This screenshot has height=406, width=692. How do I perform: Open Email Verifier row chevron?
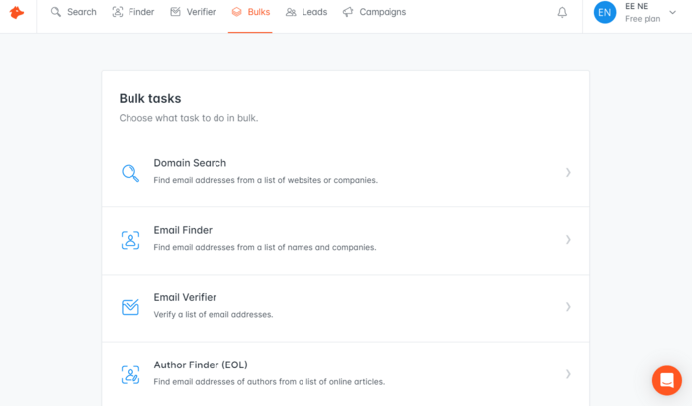[568, 307]
